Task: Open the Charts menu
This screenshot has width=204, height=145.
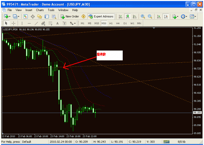Action: coord(40,10)
